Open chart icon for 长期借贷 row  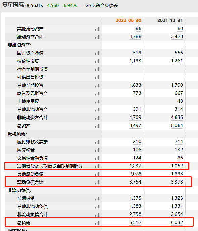(97, 199)
